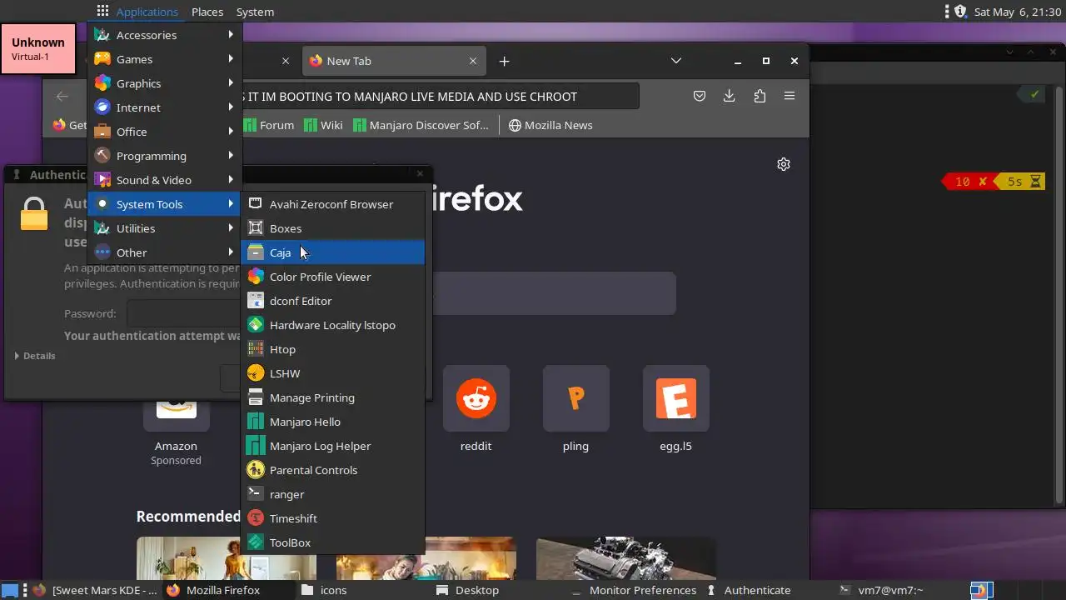Expand the Internet category
Viewport: 1066px width, 600px height.
pyautogui.click(x=165, y=107)
